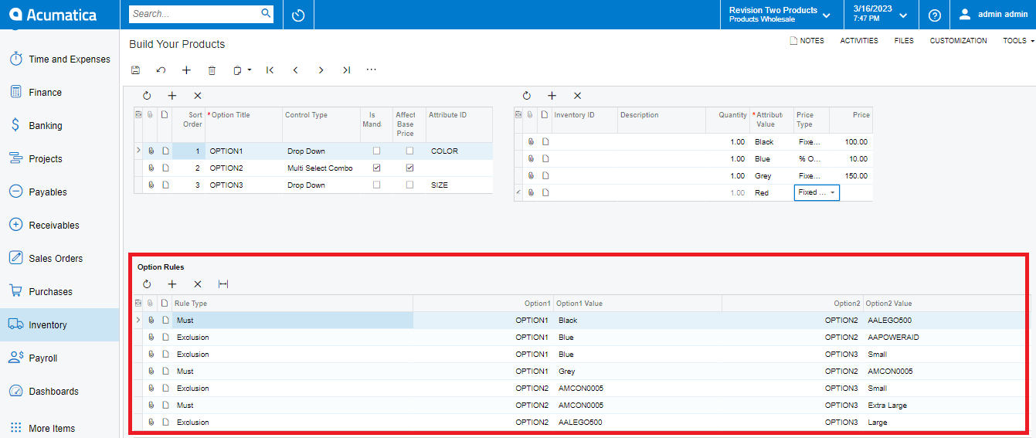
Task: Open the Payables workspace
Action: tap(59, 192)
